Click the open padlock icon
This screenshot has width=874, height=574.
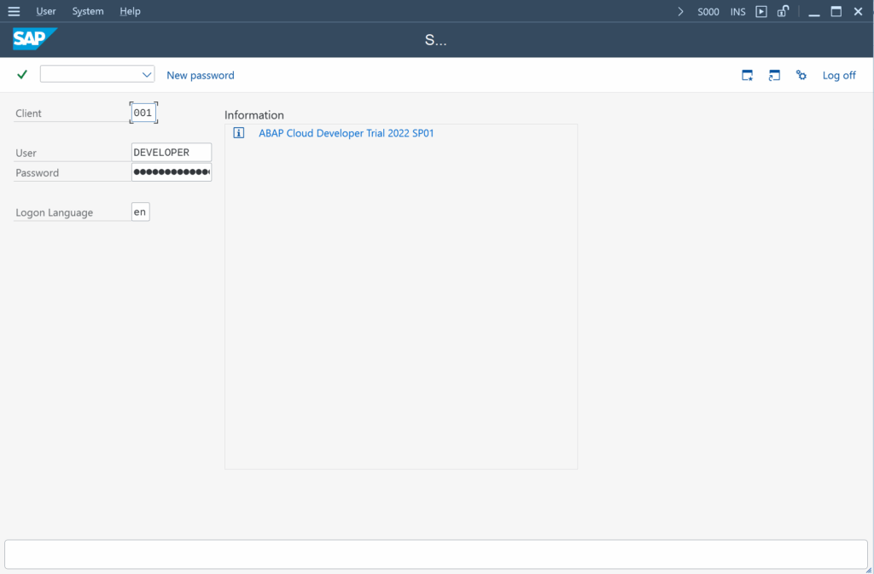(784, 11)
